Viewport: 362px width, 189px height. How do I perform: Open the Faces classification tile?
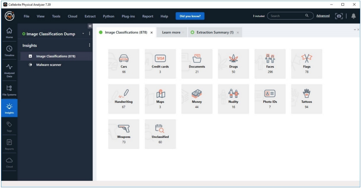(270, 64)
